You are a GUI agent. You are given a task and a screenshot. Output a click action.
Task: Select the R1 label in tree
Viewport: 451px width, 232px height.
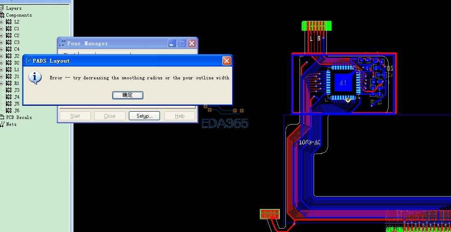pyautogui.click(x=17, y=83)
